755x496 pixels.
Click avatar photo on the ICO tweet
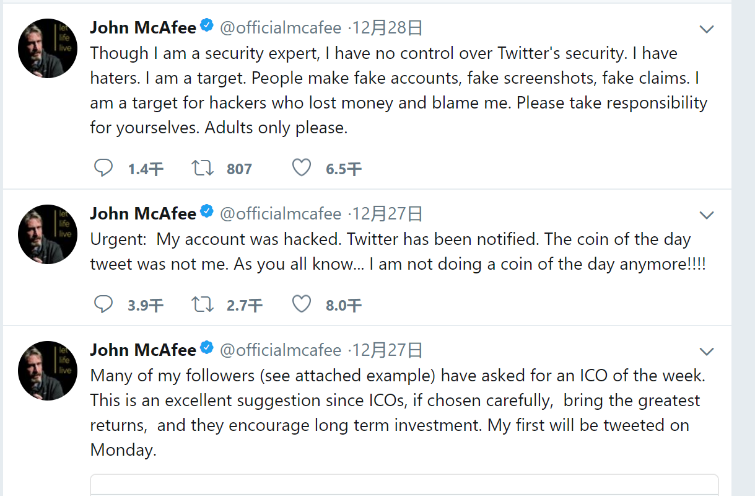point(48,371)
